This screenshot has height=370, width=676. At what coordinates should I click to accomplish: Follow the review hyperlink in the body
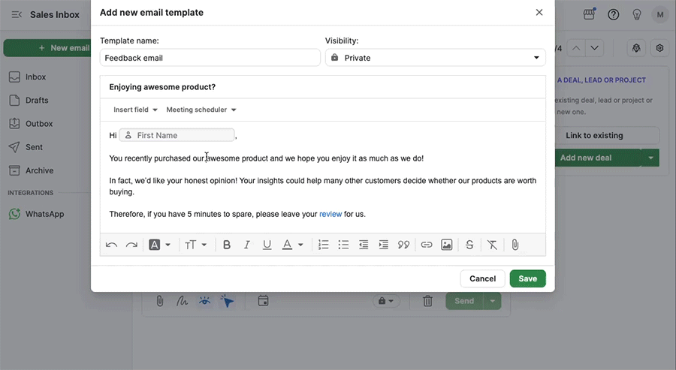pyautogui.click(x=330, y=214)
